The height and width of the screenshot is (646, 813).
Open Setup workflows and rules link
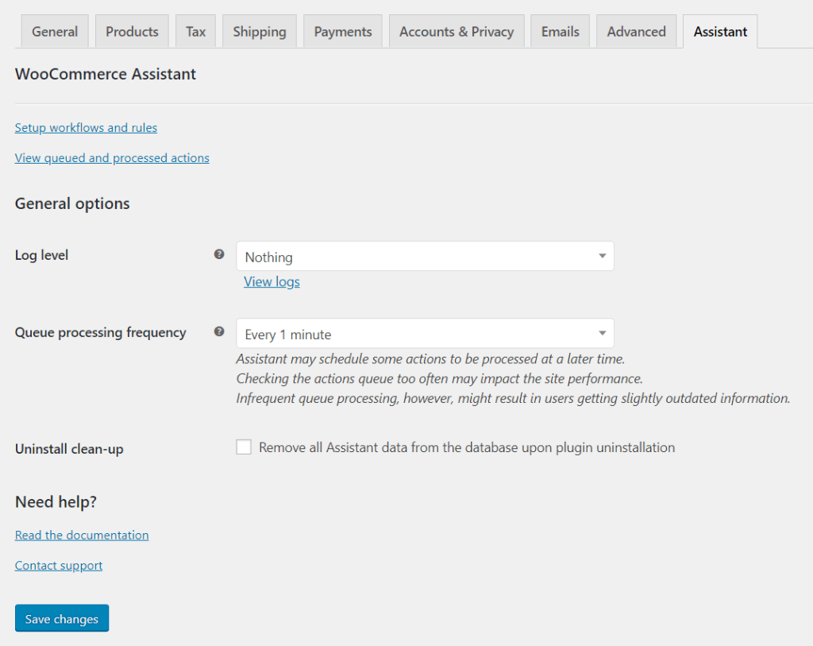click(86, 128)
